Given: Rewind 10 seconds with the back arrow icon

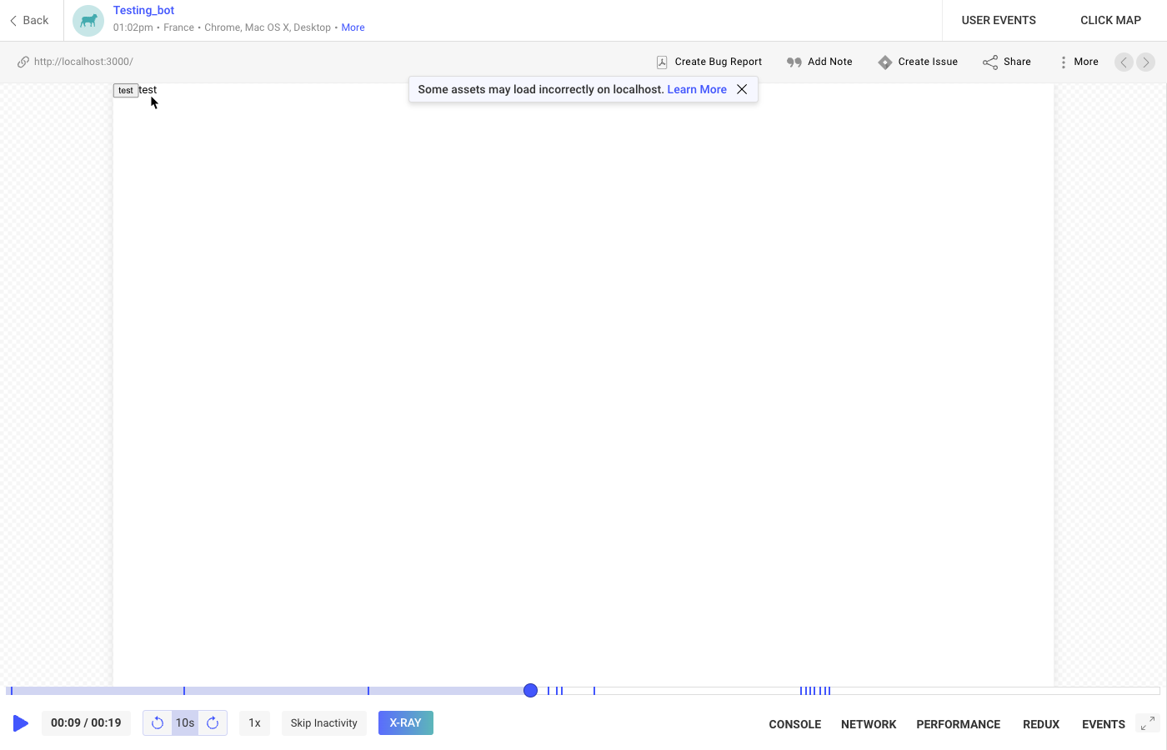Looking at the screenshot, I should point(158,723).
